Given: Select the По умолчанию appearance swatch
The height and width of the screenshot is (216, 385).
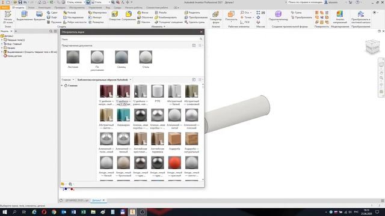Looking at the screenshot, I should (x=97, y=57).
